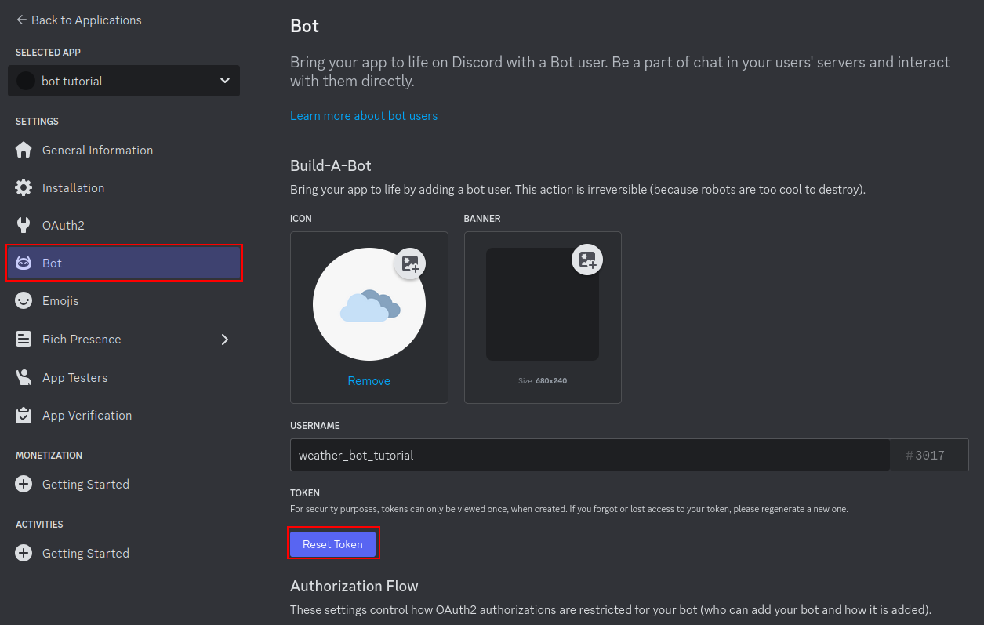
Task: Click the Size: 680x240 banner text
Action: (543, 380)
